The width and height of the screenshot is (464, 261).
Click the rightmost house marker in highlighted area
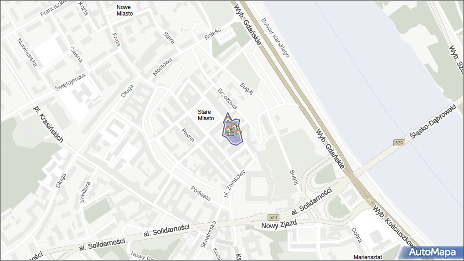(238, 132)
